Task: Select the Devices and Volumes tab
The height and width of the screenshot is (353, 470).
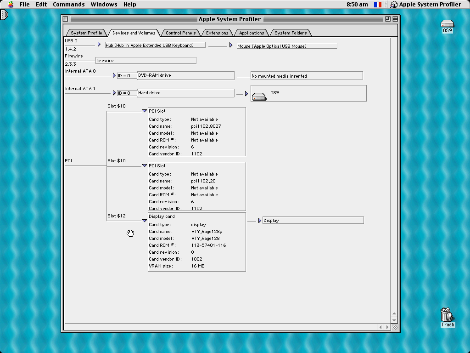Action: (x=134, y=33)
